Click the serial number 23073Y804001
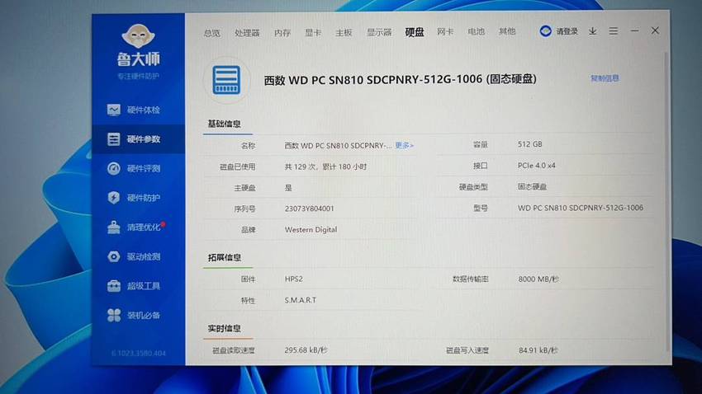Image resolution: width=702 pixels, height=394 pixels. [310, 209]
